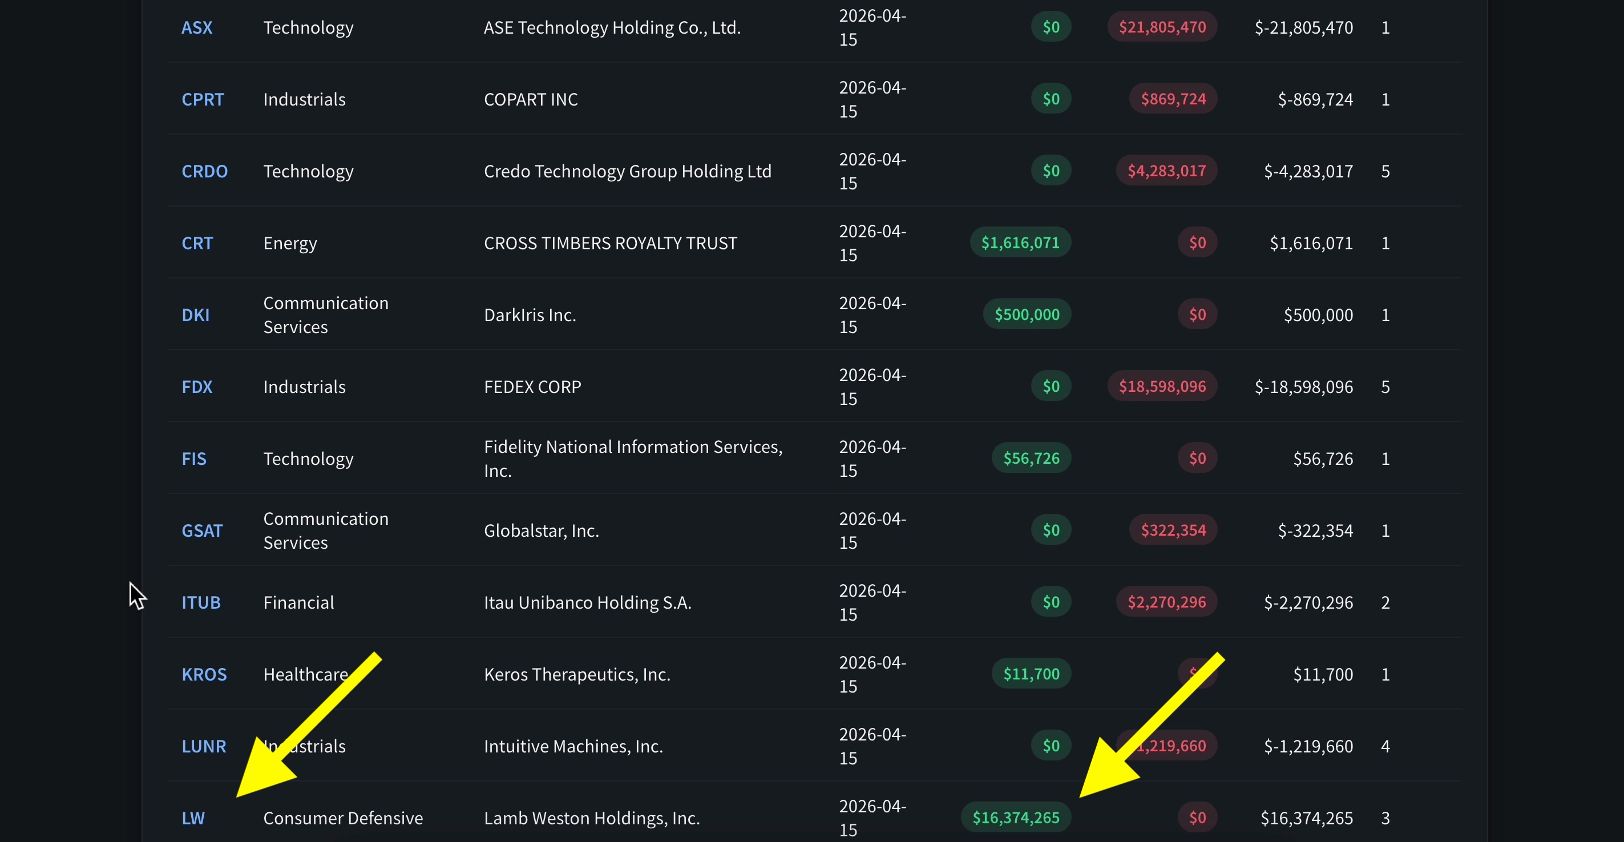Click Itau Unibanco Holding S.A. name

point(587,602)
